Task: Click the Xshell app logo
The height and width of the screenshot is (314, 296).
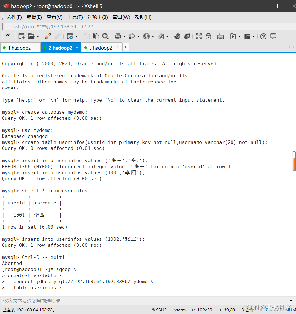Action: pos(6,6)
